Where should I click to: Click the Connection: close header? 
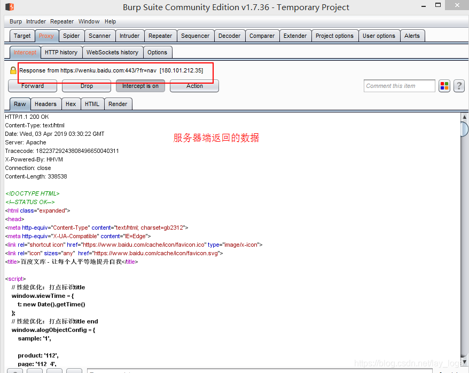28,168
